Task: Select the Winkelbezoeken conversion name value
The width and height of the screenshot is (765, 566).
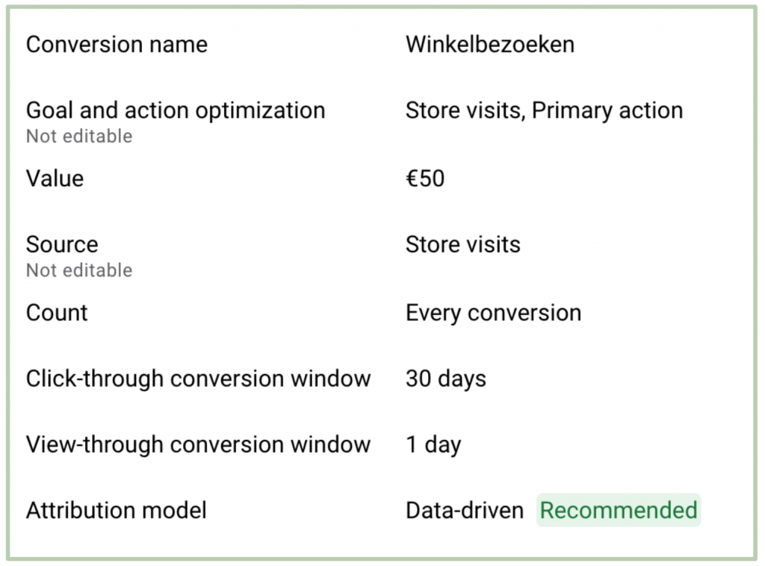Action: point(490,44)
